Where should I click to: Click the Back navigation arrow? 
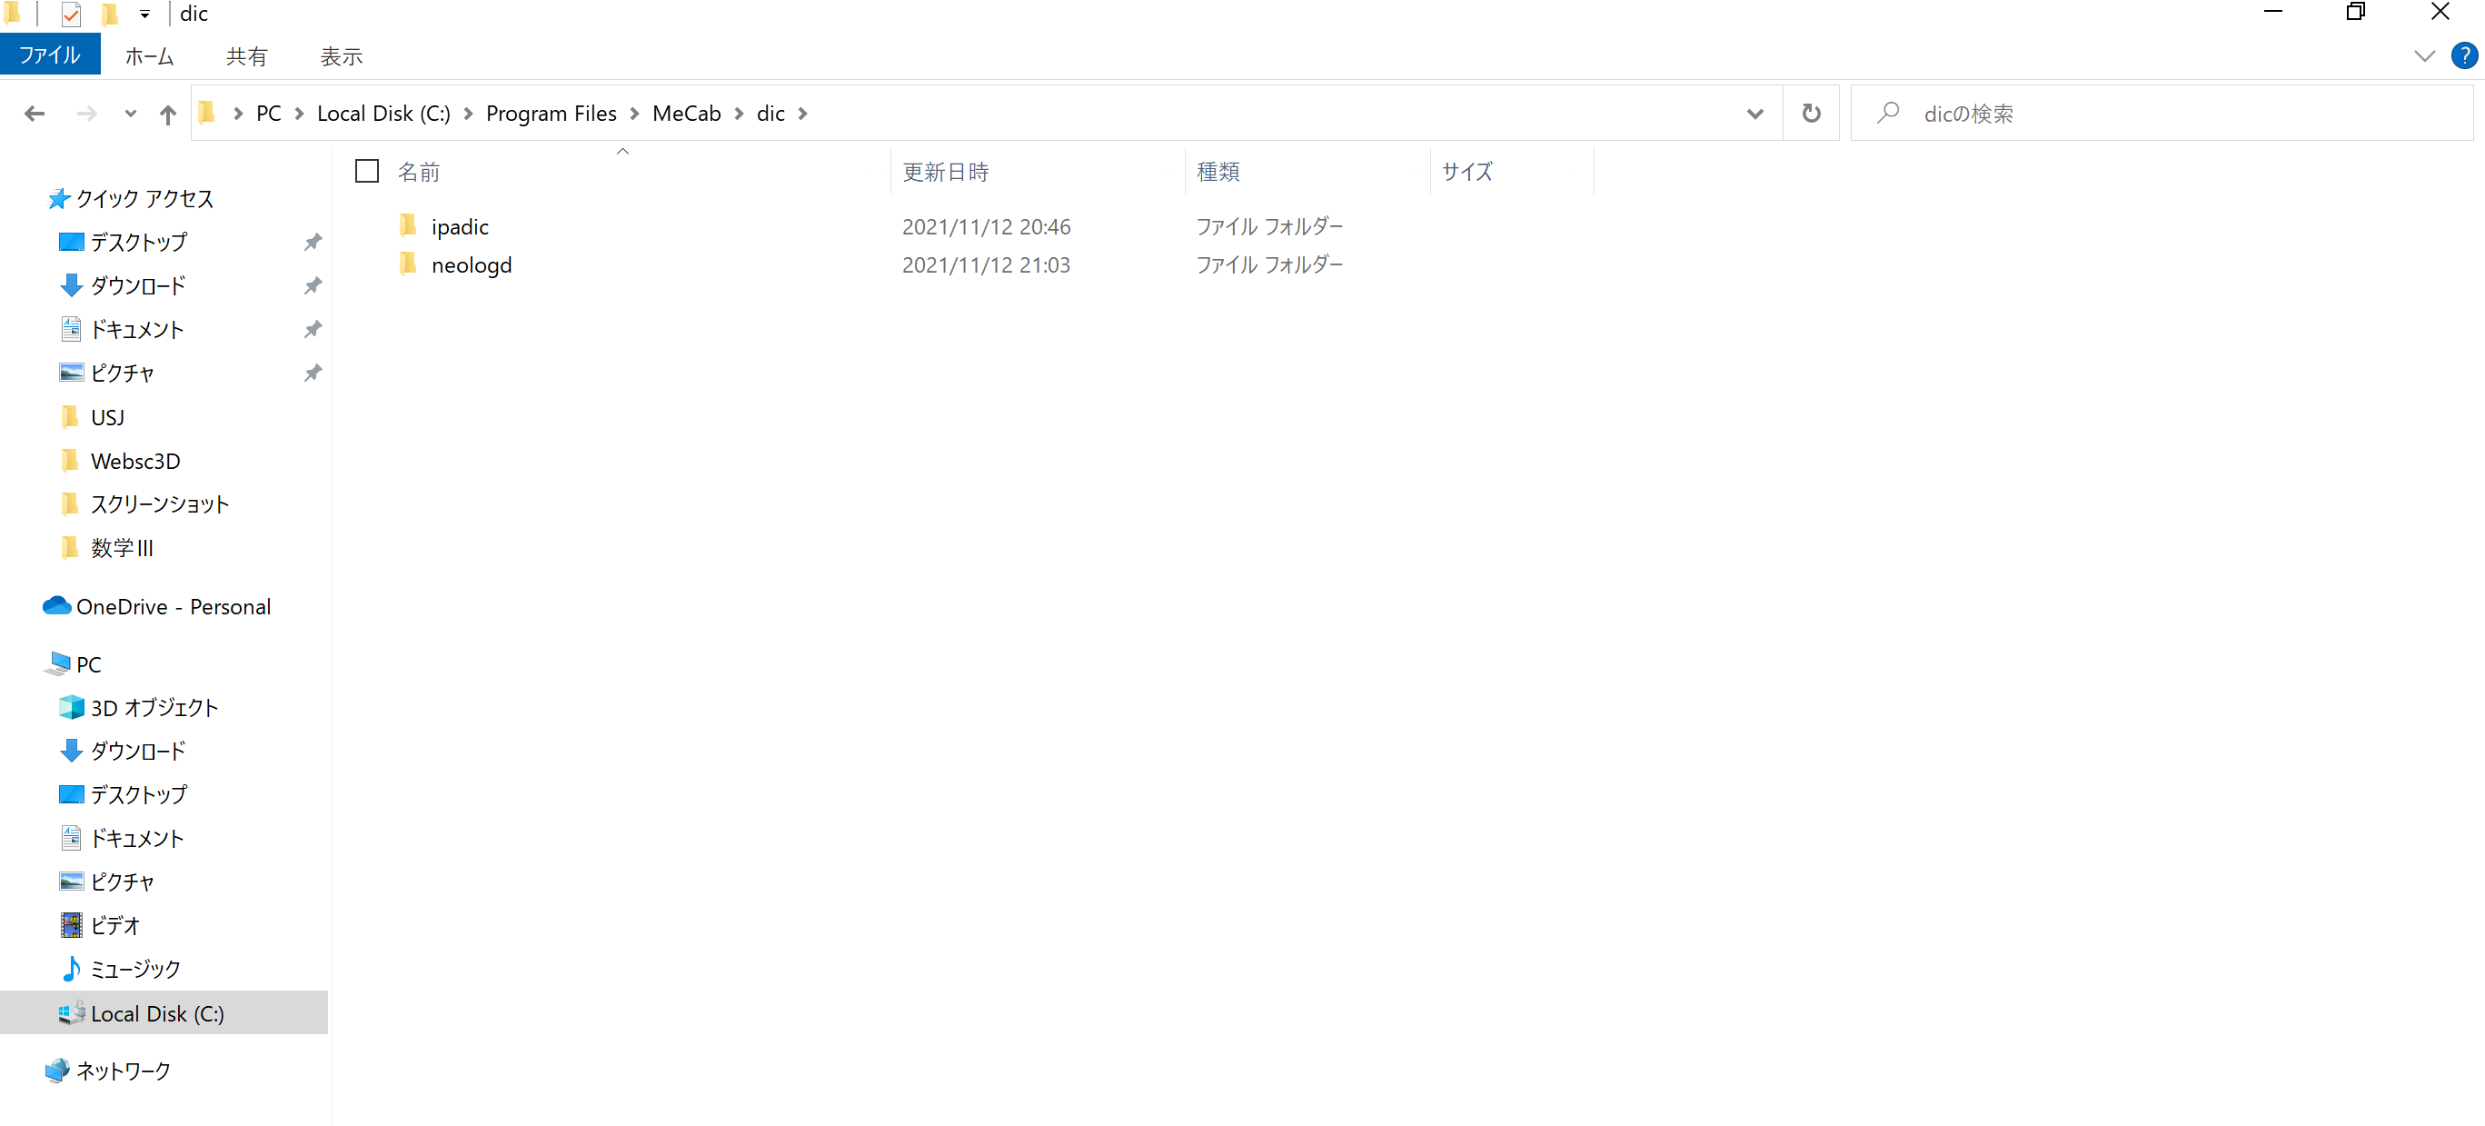click(35, 114)
